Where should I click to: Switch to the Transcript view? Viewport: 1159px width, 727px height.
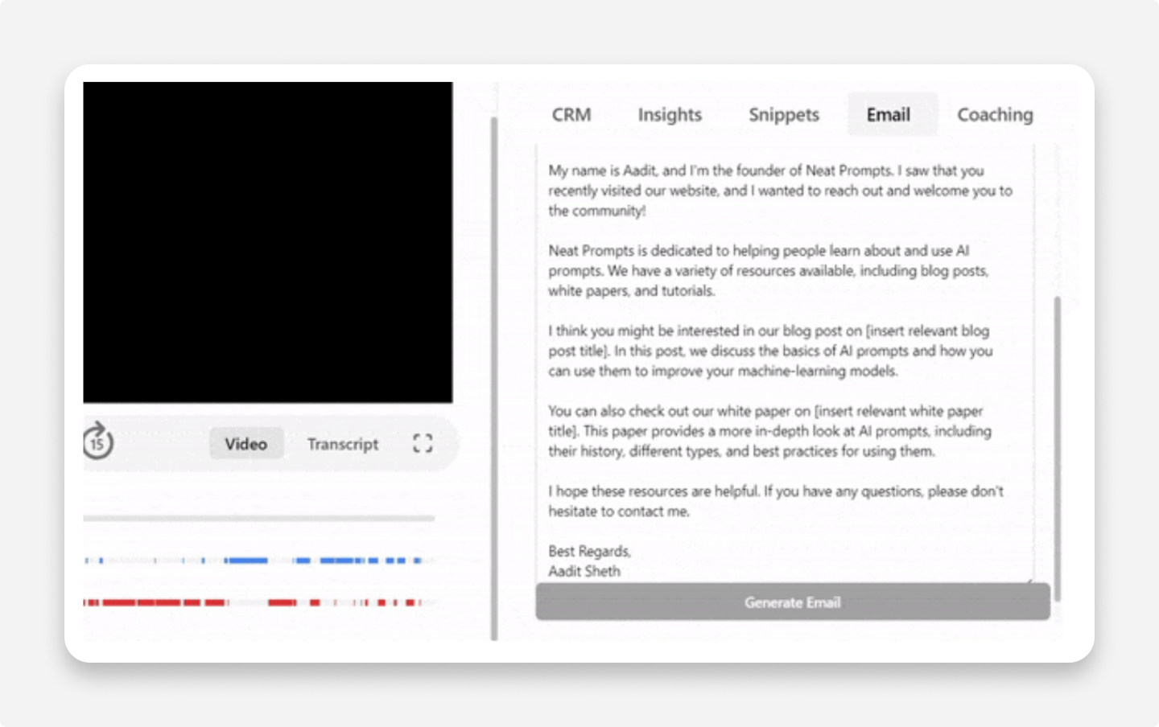coord(342,444)
